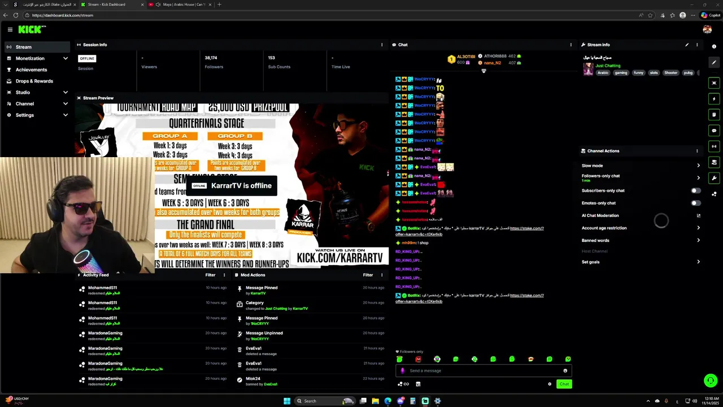The height and width of the screenshot is (407, 723).
Task: Click the leaderboard scroll-down arrow in Chat
Action: [x=484, y=71]
